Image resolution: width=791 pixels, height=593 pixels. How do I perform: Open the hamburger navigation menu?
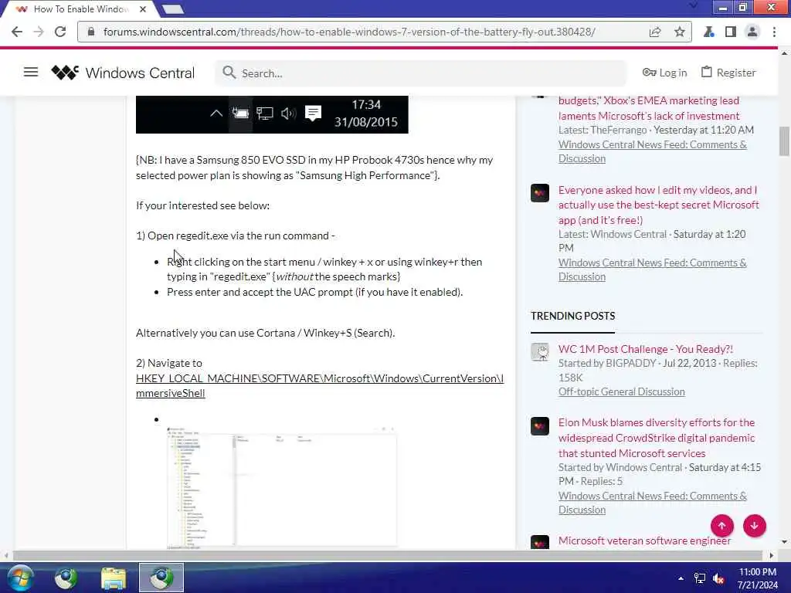(31, 72)
